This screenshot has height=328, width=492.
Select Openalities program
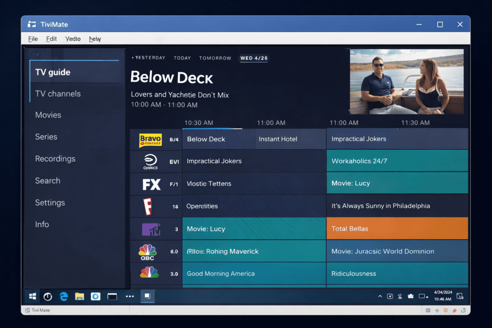coord(254,206)
